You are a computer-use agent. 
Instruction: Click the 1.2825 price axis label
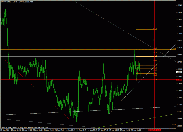coord(179,12)
